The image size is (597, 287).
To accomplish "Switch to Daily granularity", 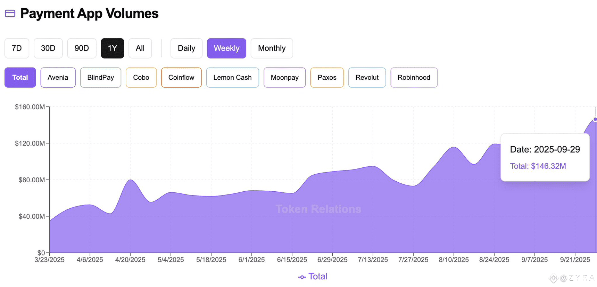I will [x=186, y=48].
